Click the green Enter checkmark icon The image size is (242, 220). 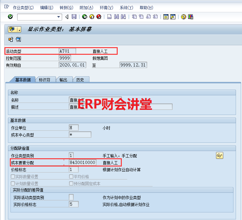coord(10,17)
